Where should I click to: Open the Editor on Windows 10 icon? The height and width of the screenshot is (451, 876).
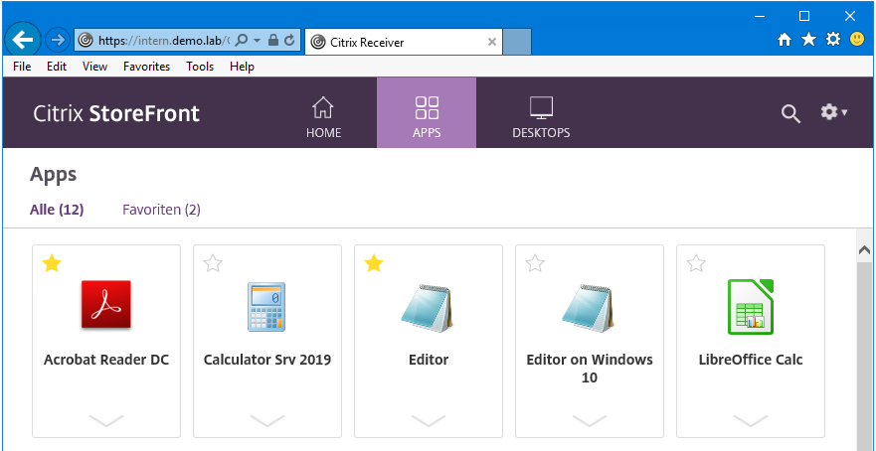(x=589, y=305)
